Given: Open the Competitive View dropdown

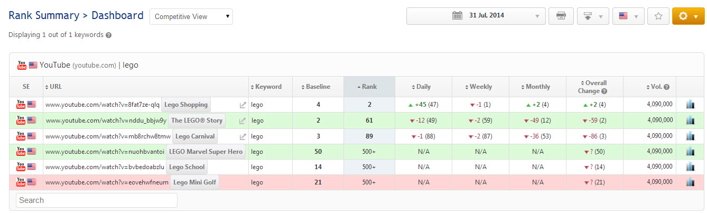Looking at the screenshot, I should tap(191, 16).
